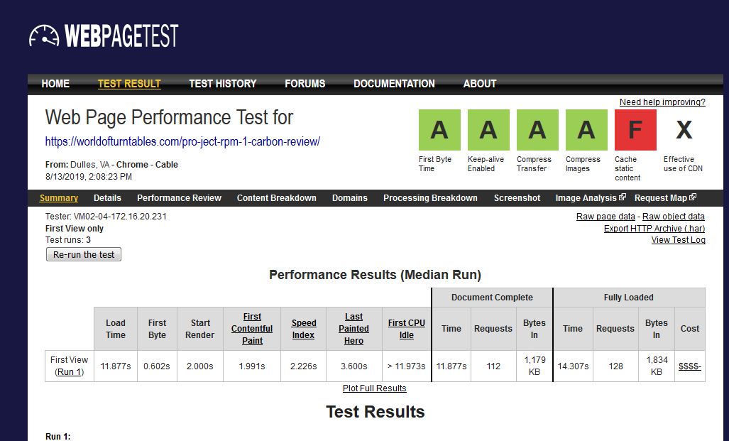Open the Documentation menu item
729x441 pixels.
click(394, 84)
